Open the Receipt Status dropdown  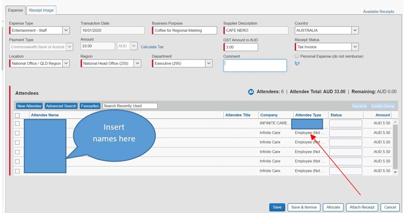[355, 47]
